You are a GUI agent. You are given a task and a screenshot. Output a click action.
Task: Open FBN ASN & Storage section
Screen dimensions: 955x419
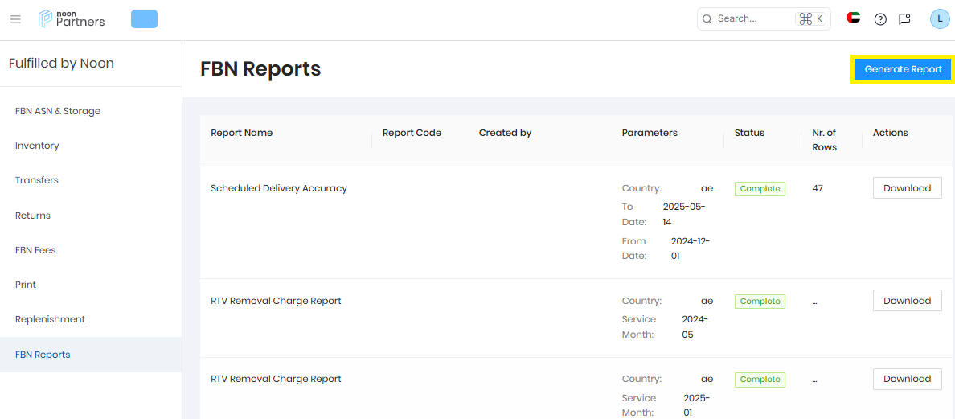click(91, 111)
